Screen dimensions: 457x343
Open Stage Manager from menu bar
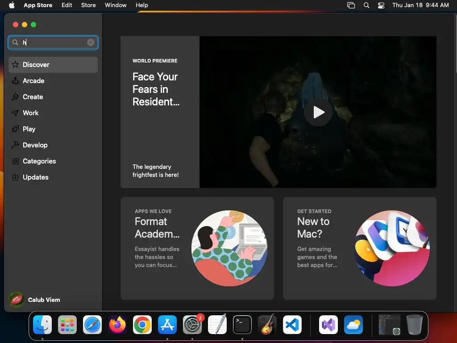click(351, 5)
